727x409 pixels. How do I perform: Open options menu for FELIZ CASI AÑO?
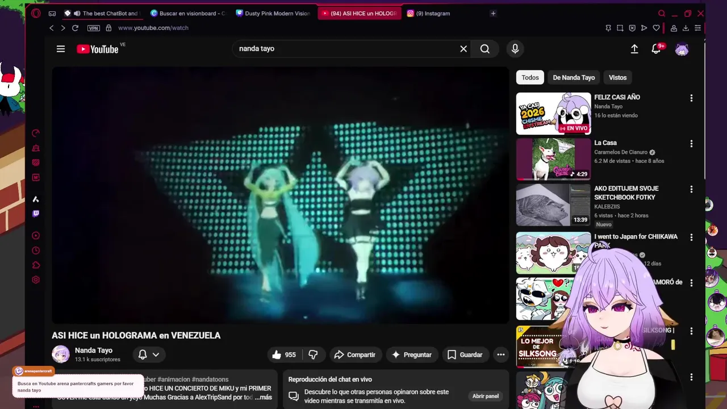pyautogui.click(x=691, y=98)
